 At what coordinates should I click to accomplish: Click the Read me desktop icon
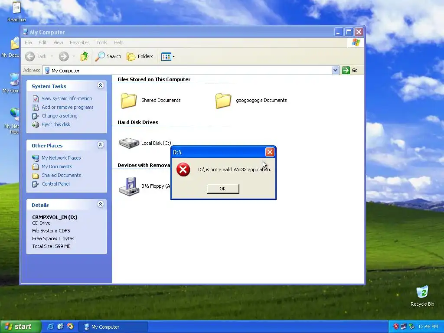pyautogui.click(x=16, y=11)
